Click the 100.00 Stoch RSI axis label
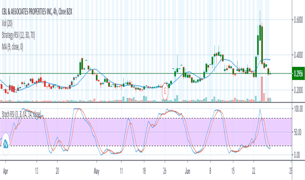This screenshot has height=180, width=305. (298, 109)
